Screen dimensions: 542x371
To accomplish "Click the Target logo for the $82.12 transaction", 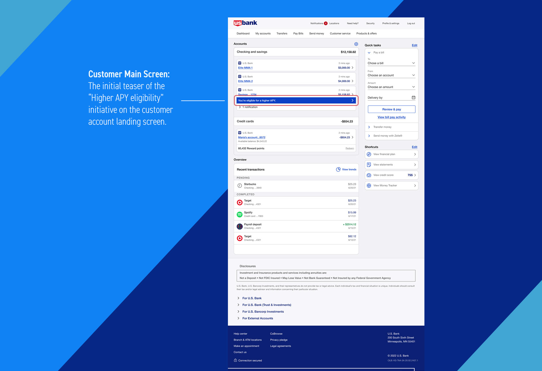I will pos(240,238).
